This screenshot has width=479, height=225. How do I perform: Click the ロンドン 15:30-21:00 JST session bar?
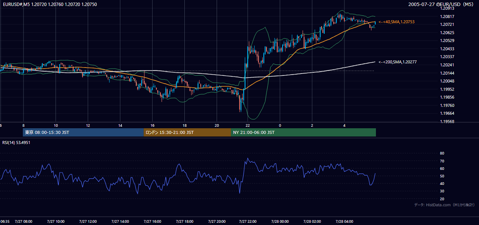point(187,132)
